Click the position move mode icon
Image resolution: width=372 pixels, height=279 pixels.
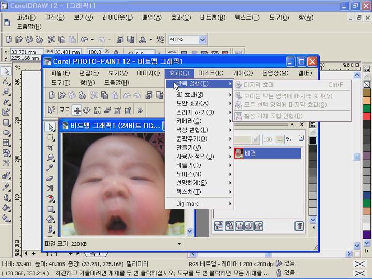tap(77, 111)
